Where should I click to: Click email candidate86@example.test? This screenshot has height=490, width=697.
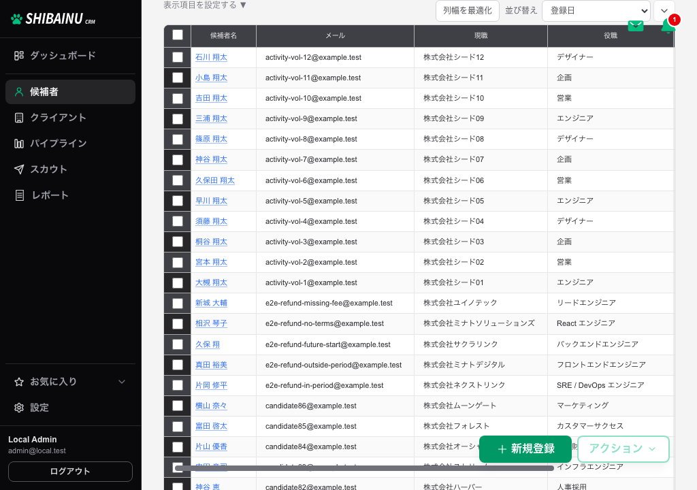(310, 406)
